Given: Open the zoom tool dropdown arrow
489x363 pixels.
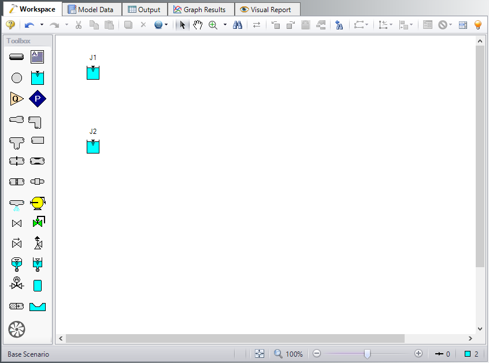Looking at the screenshot, I should (225, 25).
